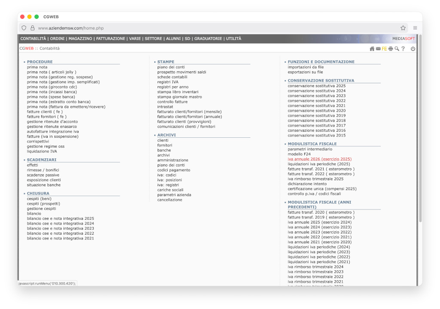The image size is (440, 309).
Task: Click the question mark help icon
Action: [x=403, y=48]
